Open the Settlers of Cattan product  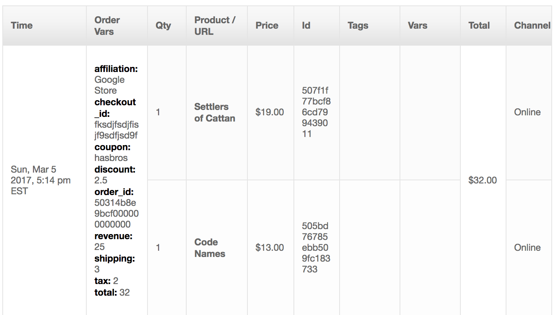(215, 112)
